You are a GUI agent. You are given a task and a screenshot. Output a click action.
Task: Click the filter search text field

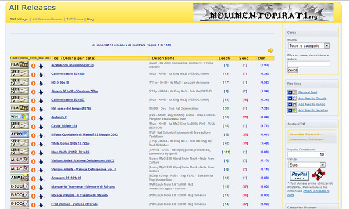[309, 64]
